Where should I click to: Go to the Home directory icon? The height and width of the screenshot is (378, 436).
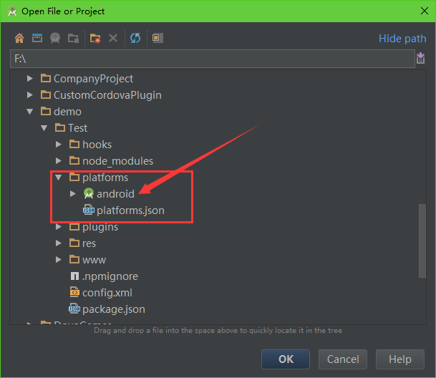point(19,38)
